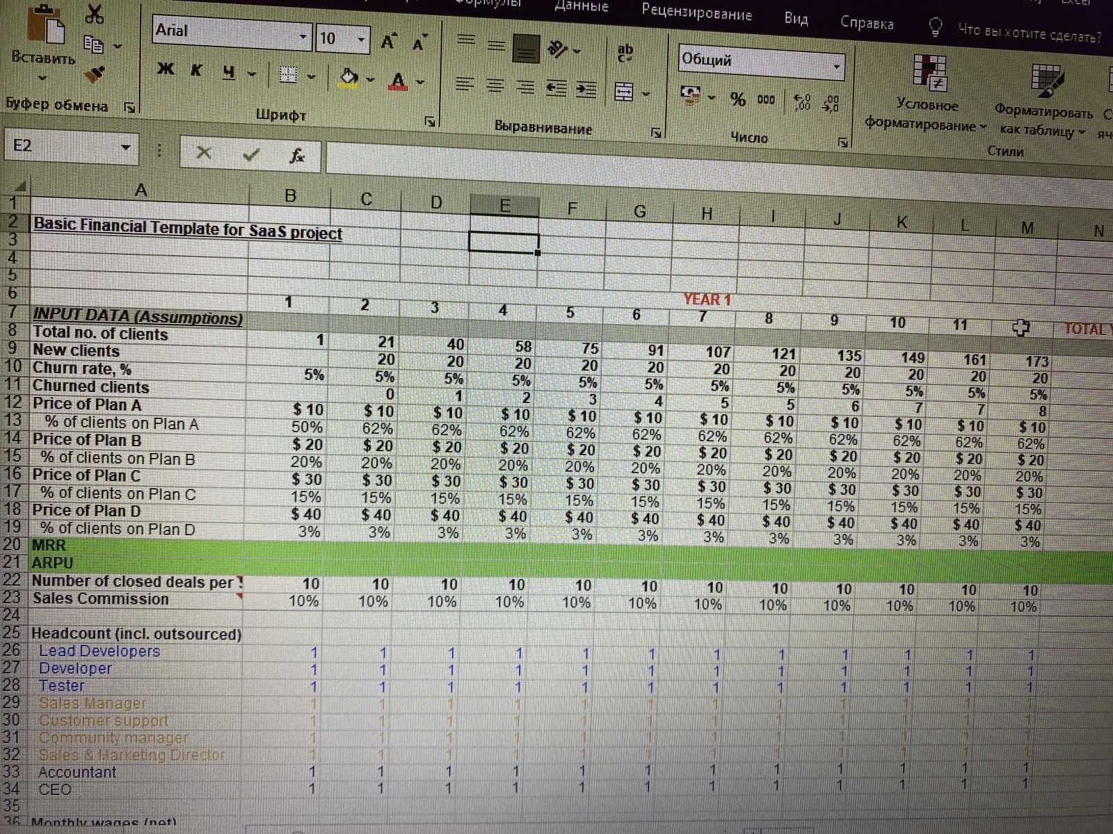Apply the 000 thousands separator format

tap(766, 100)
